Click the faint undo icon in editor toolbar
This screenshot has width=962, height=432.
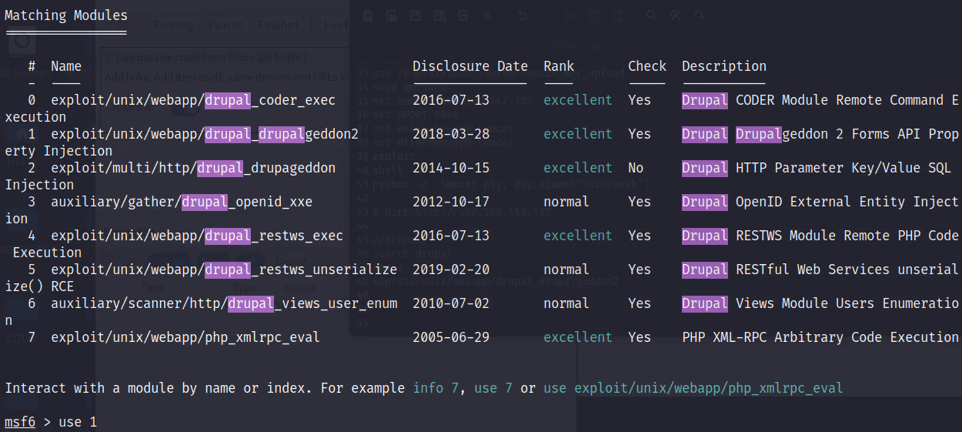[523, 15]
